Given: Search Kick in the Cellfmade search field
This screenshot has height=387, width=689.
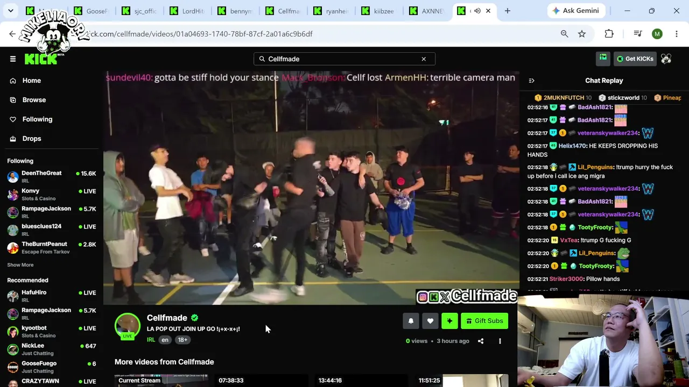Looking at the screenshot, I should click(344, 59).
